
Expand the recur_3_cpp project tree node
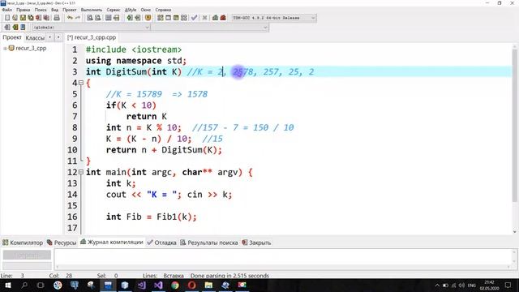(x=5, y=49)
